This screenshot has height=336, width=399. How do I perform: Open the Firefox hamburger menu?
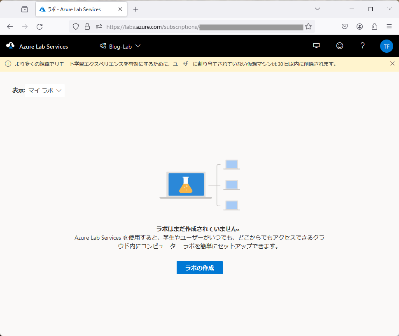pyautogui.click(x=389, y=26)
